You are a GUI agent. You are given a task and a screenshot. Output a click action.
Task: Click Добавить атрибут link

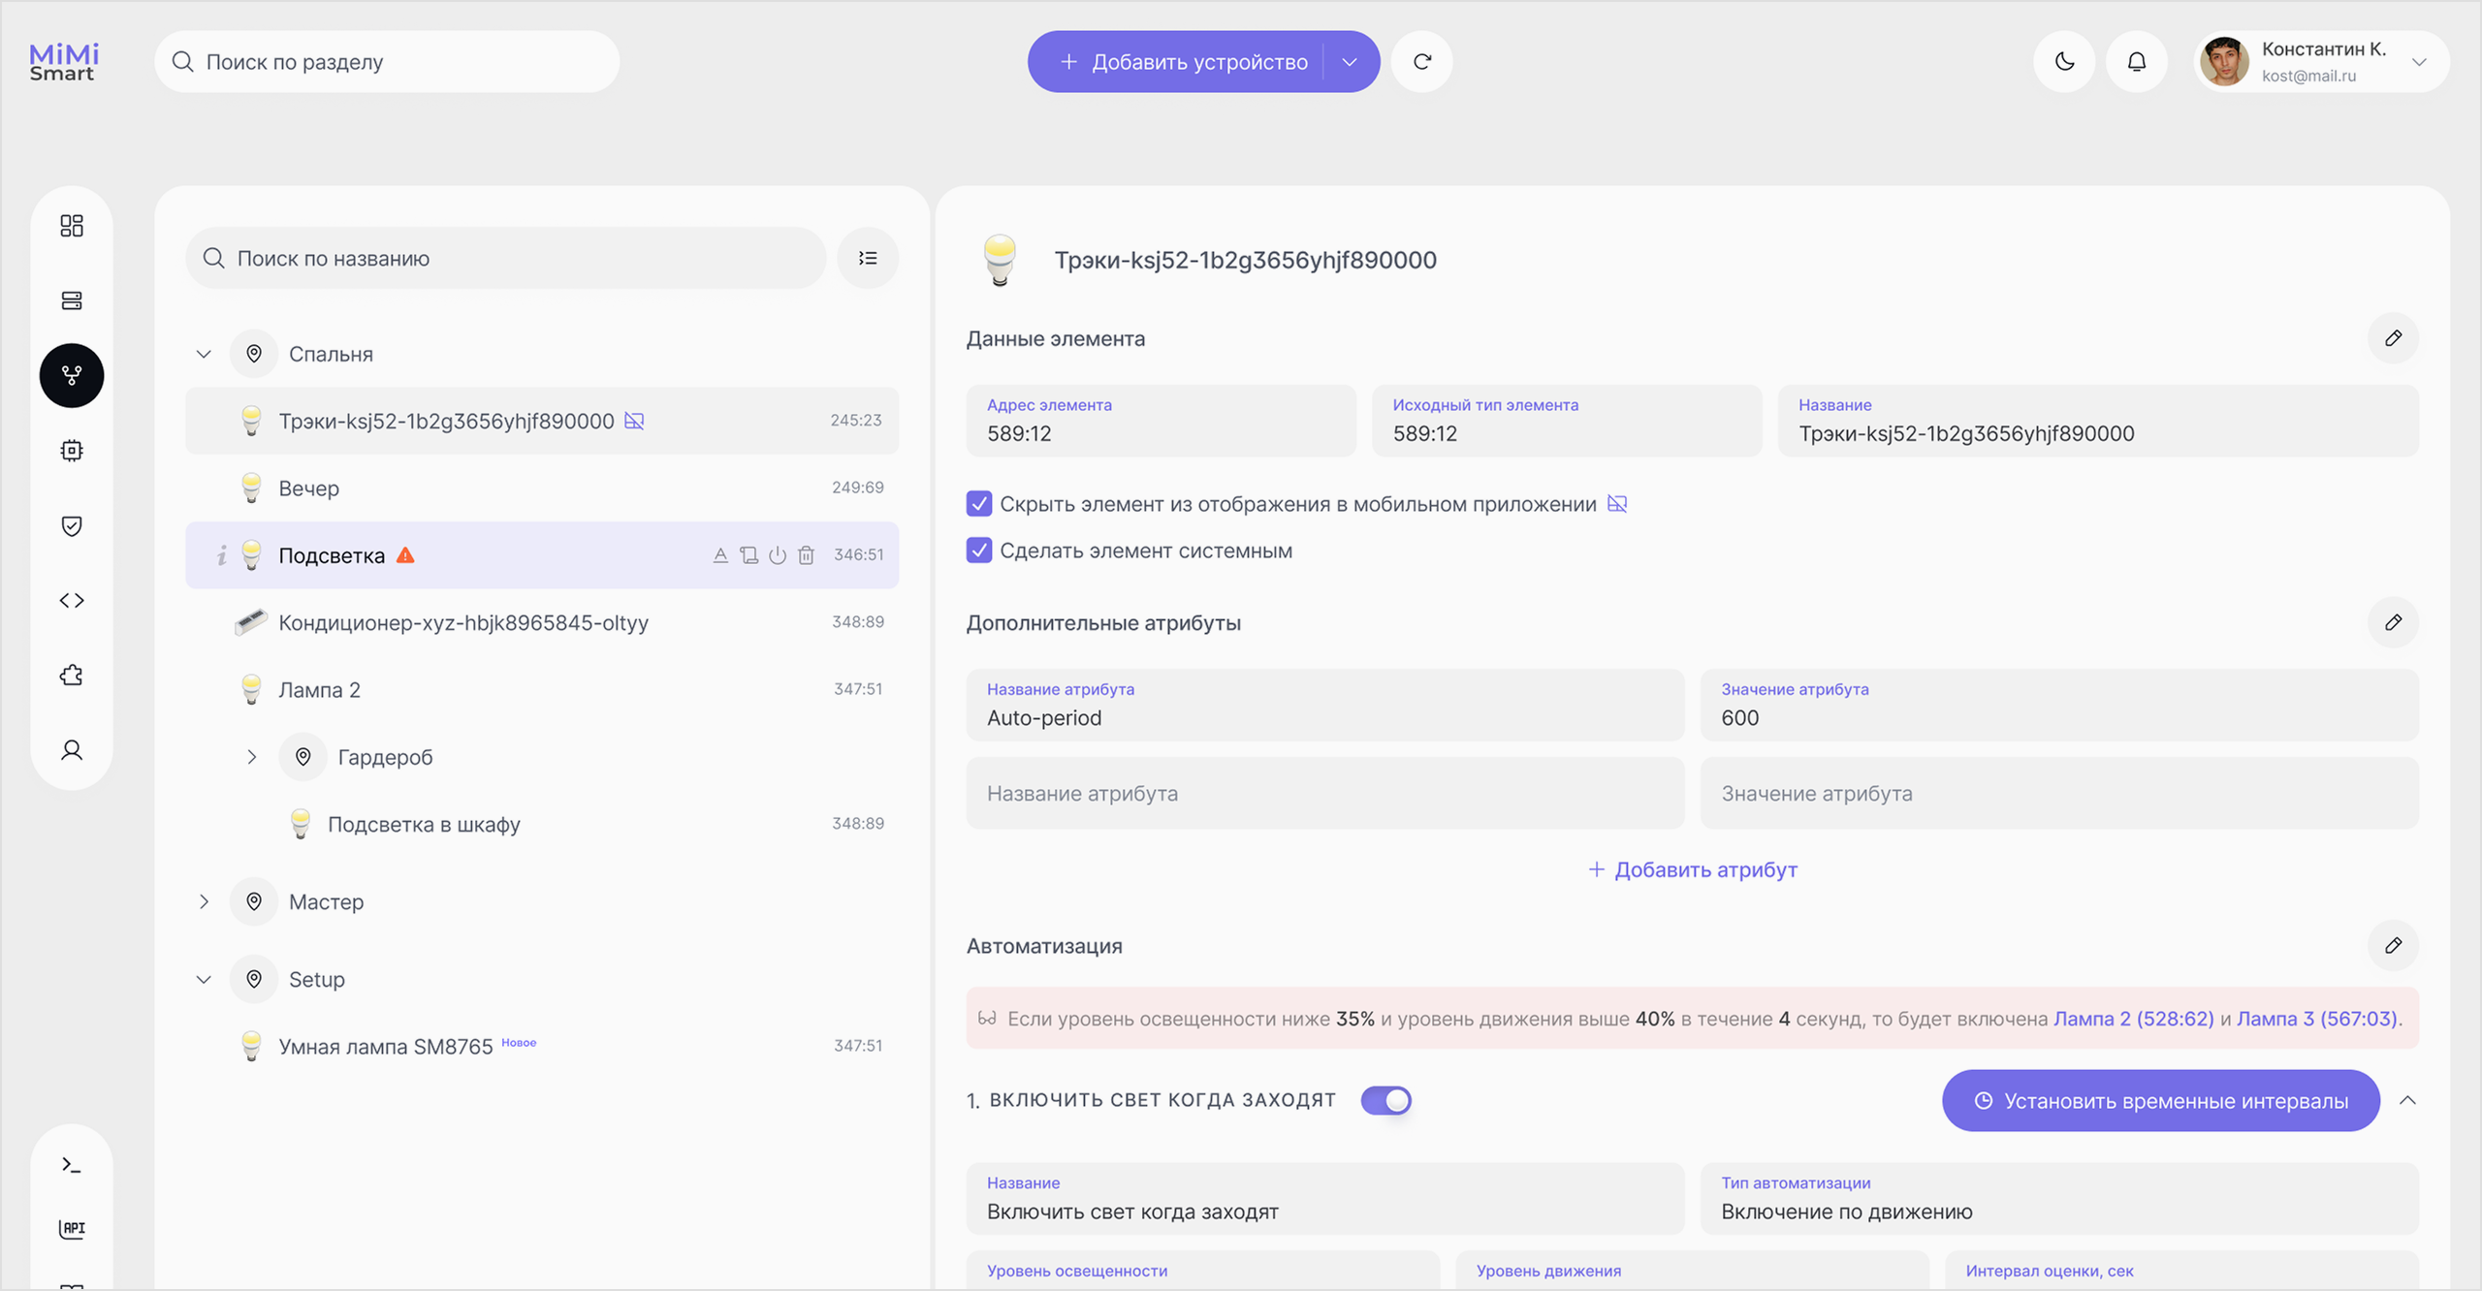(1693, 869)
